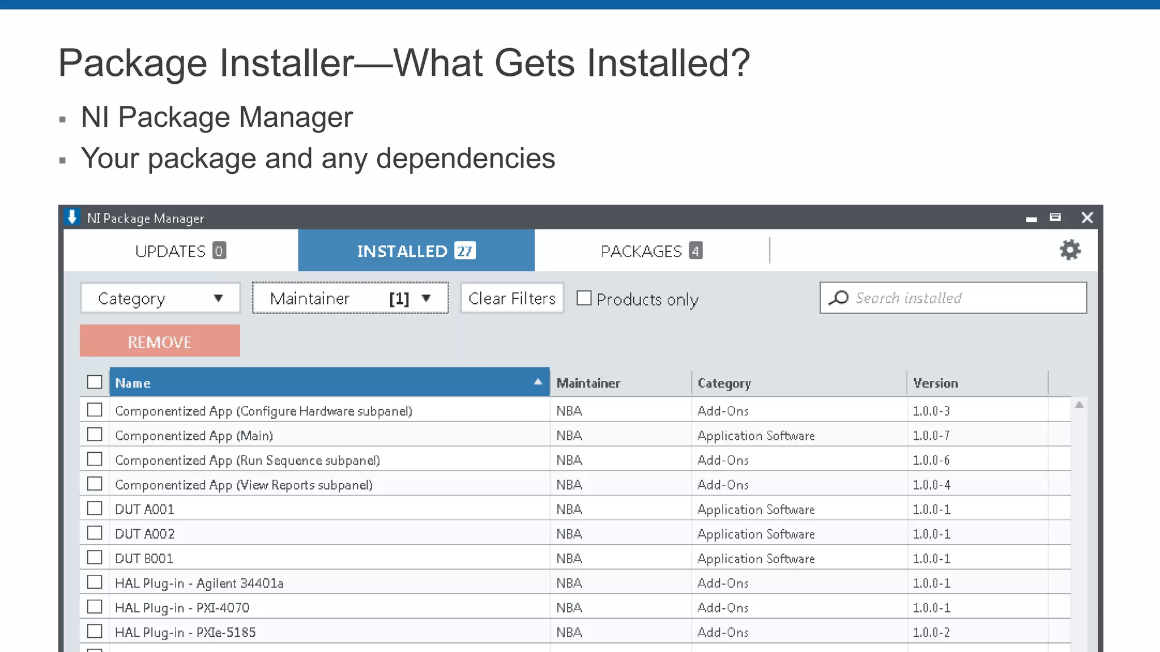Select the HAL Plug-in - PXIe-5185 name
The image size is (1160, 652).
coord(185,632)
